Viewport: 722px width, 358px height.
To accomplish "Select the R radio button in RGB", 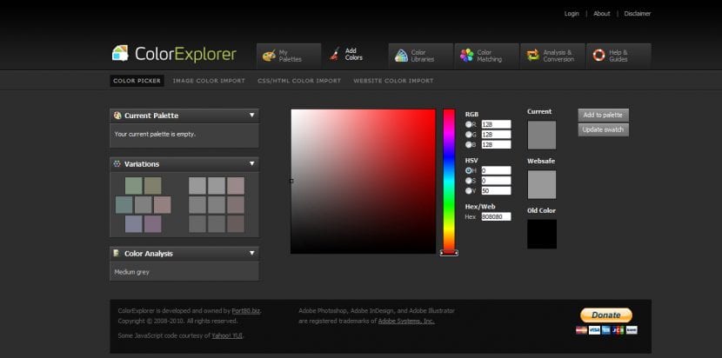I will 469,124.
